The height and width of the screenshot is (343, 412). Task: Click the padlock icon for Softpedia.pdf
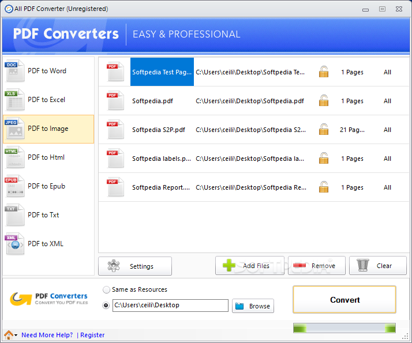324,100
